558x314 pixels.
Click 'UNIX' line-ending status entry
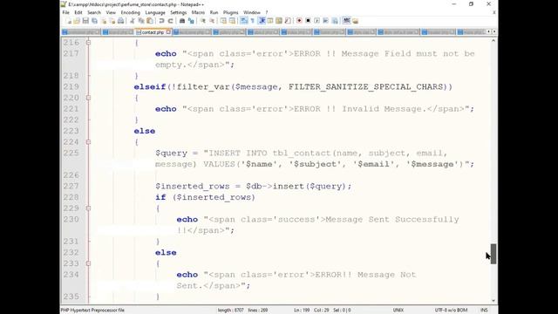pyautogui.click(x=398, y=311)
